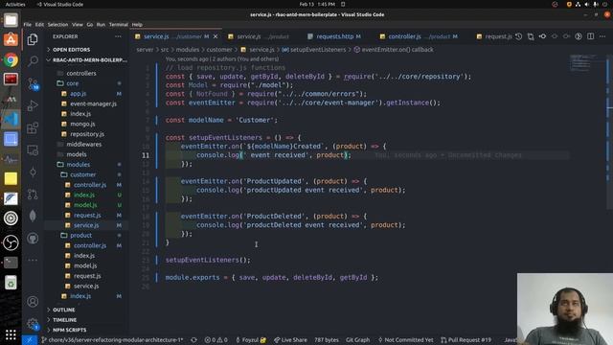The height and width of the screenshot is (345, 613).
Task: Close the customer service.js tab
Action: (x=216, y=36)
